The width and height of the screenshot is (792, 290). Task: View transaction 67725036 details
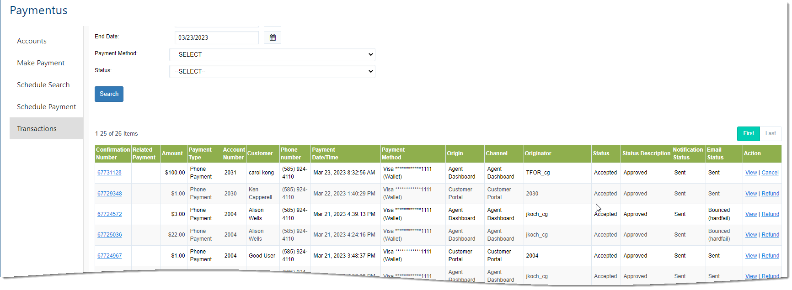tap(751, 235)
